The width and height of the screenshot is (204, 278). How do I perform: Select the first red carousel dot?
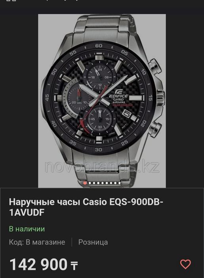[85, 183]
